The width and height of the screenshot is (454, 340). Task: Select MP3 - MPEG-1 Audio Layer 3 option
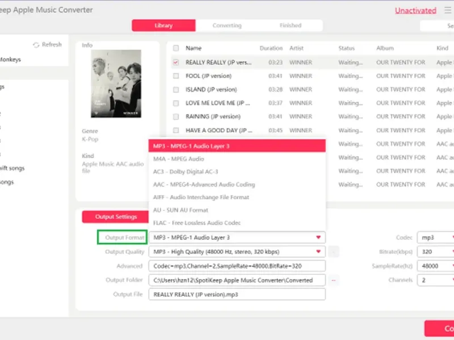click(237, 146)
